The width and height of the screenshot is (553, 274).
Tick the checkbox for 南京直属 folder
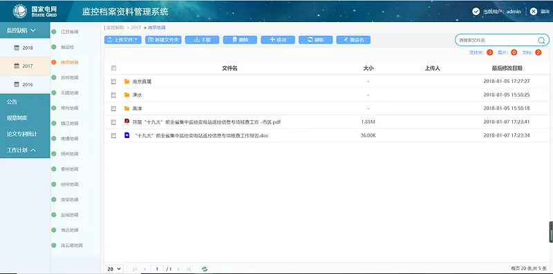pyautogui.click(x=113, y=81)
